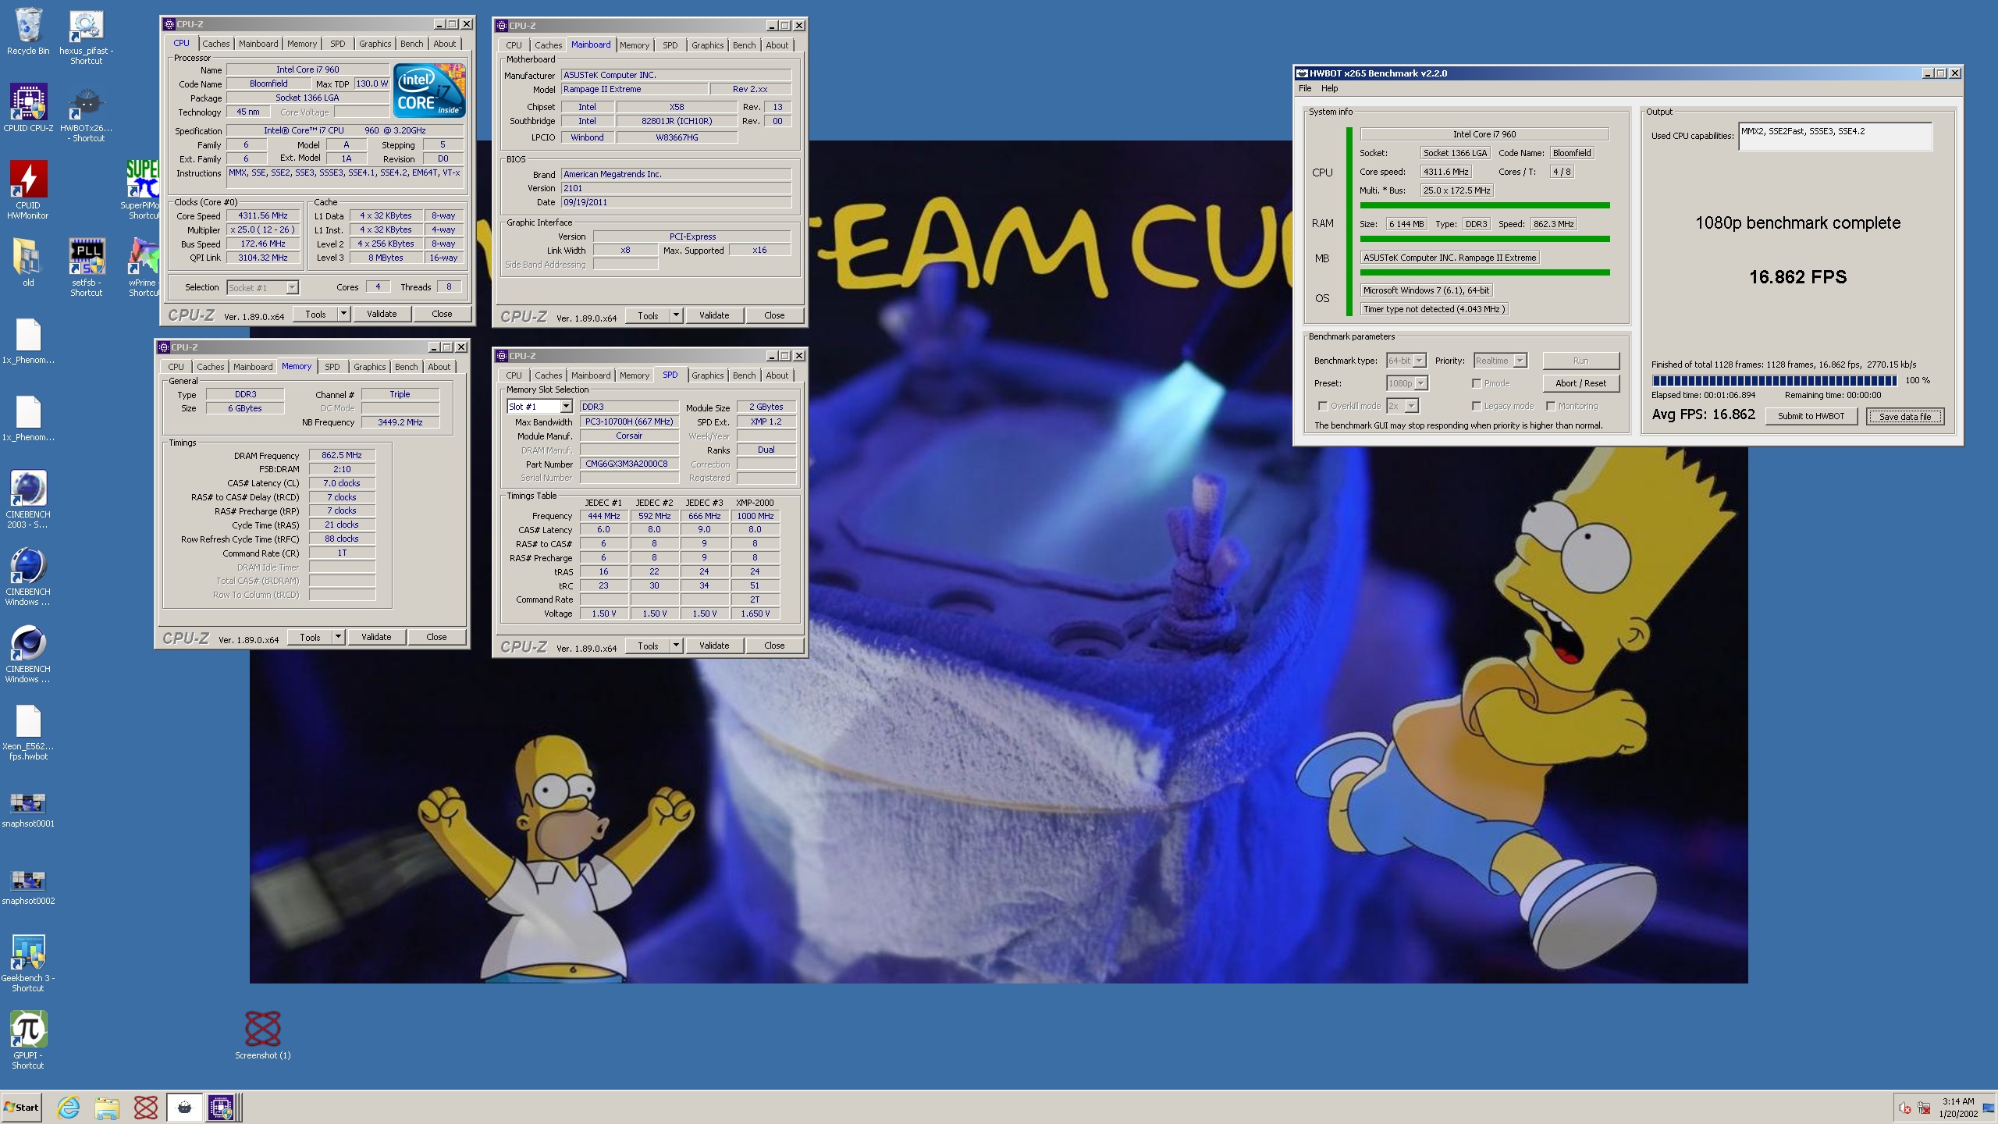Click the Intel Core i7 logo image
This screenshot has height=1124, width=1998.
(x=431, y=90)
